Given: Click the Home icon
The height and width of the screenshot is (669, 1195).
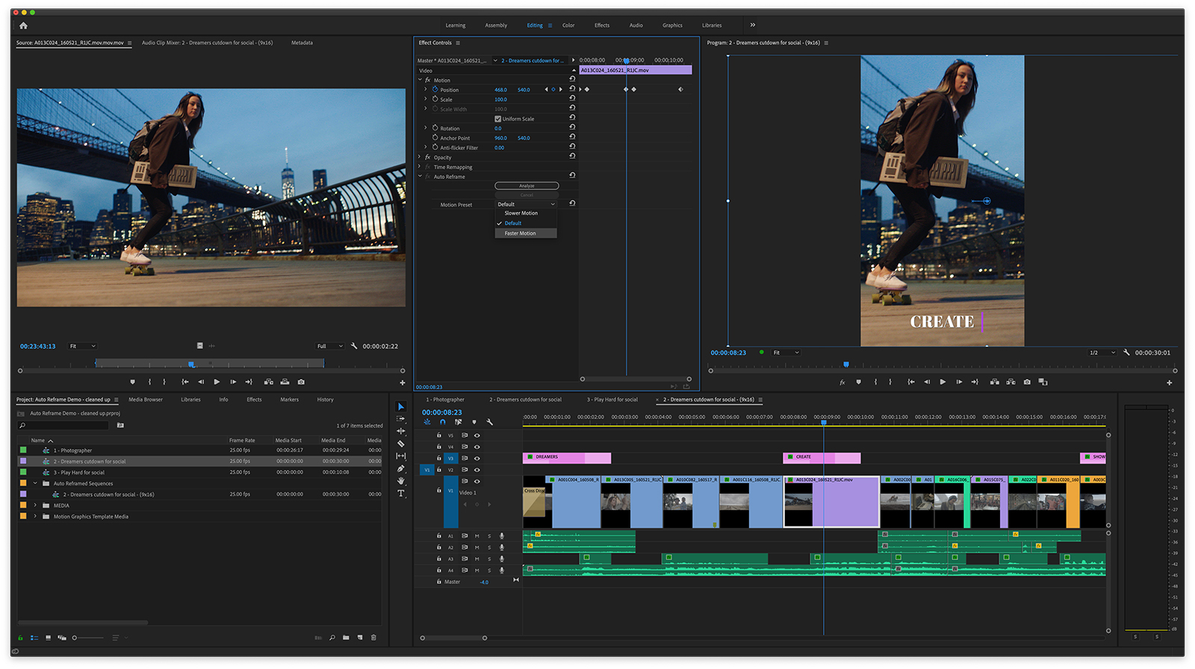Looking at the screenshot, I should [23, 25].
